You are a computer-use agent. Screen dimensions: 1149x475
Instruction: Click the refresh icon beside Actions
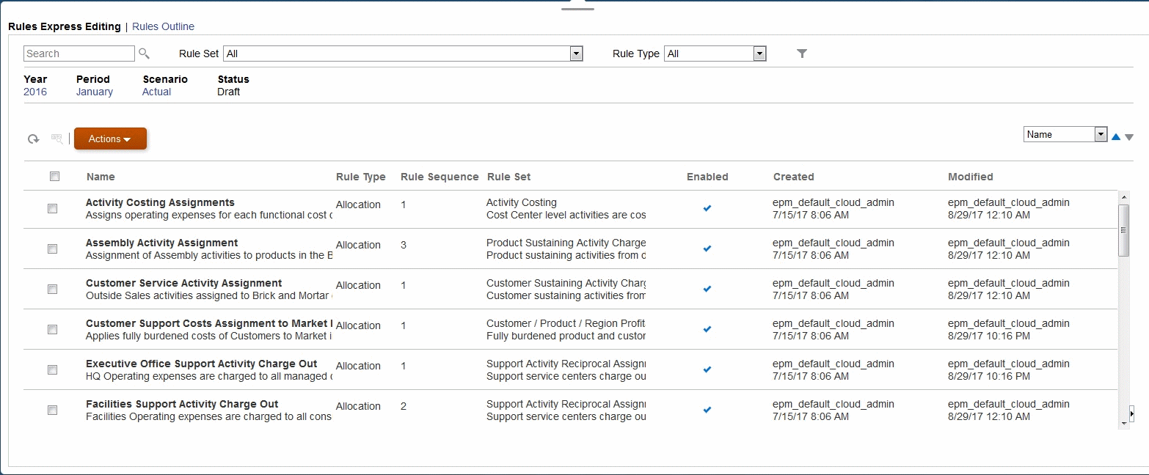coord(33,139)
